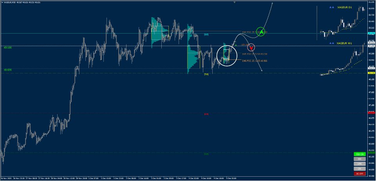Toggle the red SC OFF button

(360, 173)
